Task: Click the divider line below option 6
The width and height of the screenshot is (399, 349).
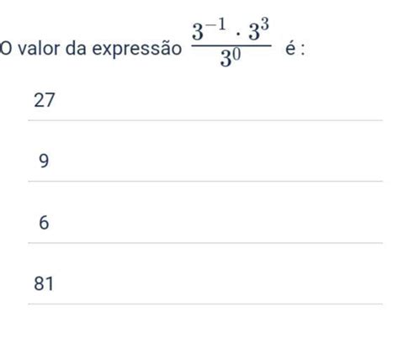Action: pyautogui.click(x=205, y=243)
